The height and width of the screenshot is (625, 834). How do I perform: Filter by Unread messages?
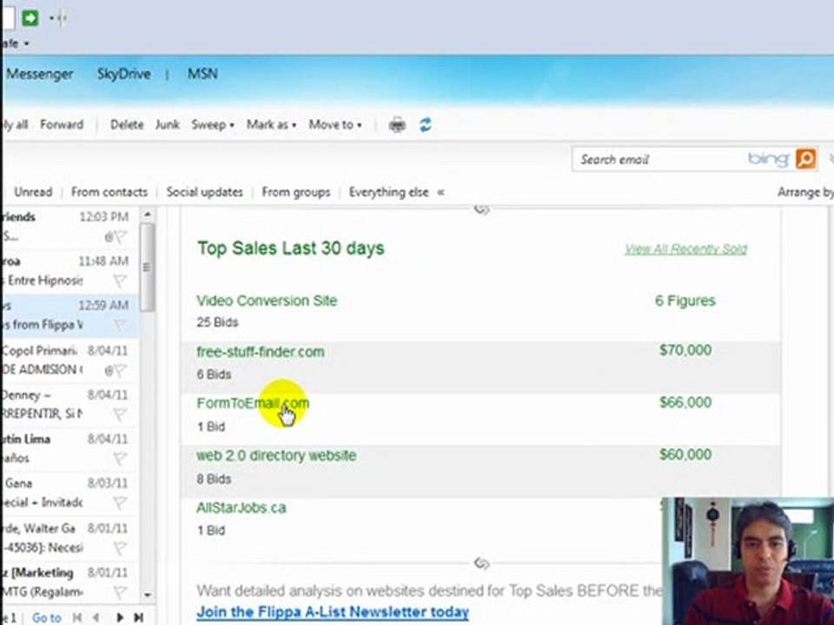click(33, 193)
